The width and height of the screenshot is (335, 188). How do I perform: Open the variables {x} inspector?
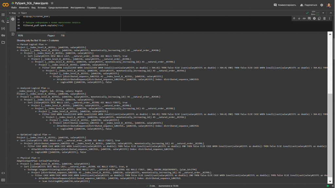(x=3, y=28)
